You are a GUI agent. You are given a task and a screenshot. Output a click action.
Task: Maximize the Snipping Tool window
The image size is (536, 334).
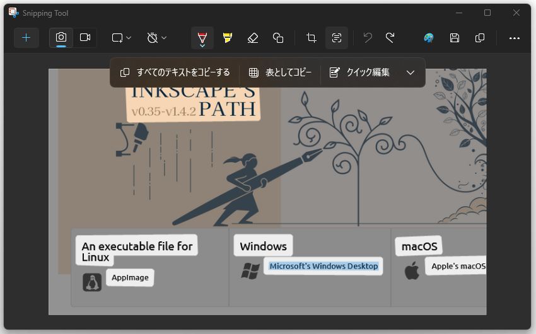coord(487,13)
